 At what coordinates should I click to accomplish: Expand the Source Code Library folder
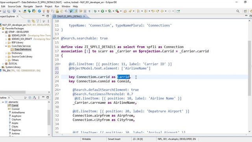click(6, 57)
